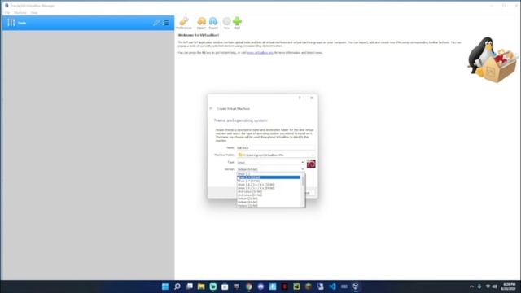
Task: Open taskbar Search icon
Action: coord(177,286)
